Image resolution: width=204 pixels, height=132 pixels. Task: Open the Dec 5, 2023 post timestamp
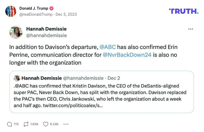tap(66, 14)
